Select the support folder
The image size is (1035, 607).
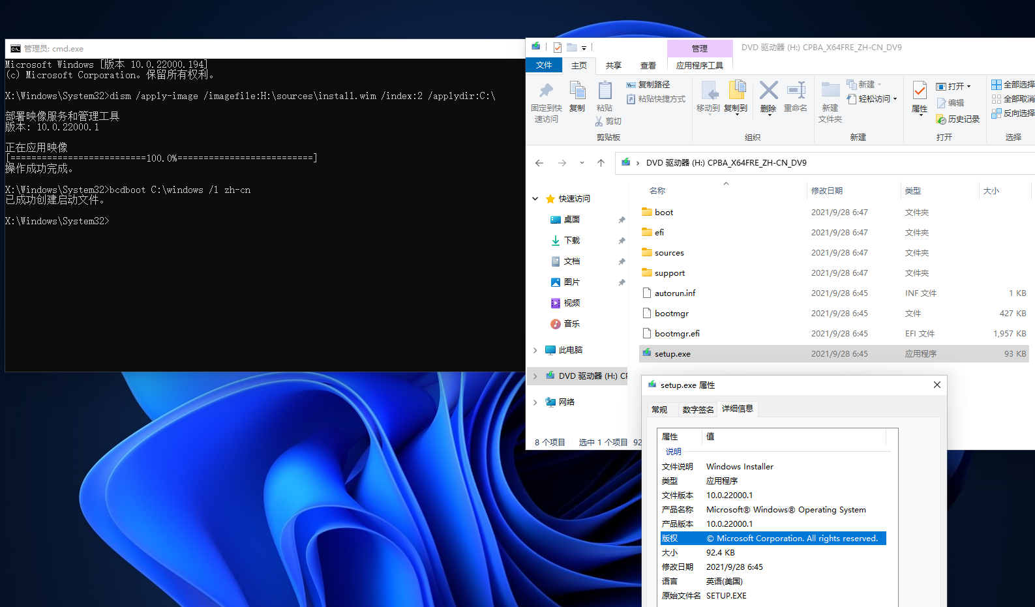coord(834,273)
